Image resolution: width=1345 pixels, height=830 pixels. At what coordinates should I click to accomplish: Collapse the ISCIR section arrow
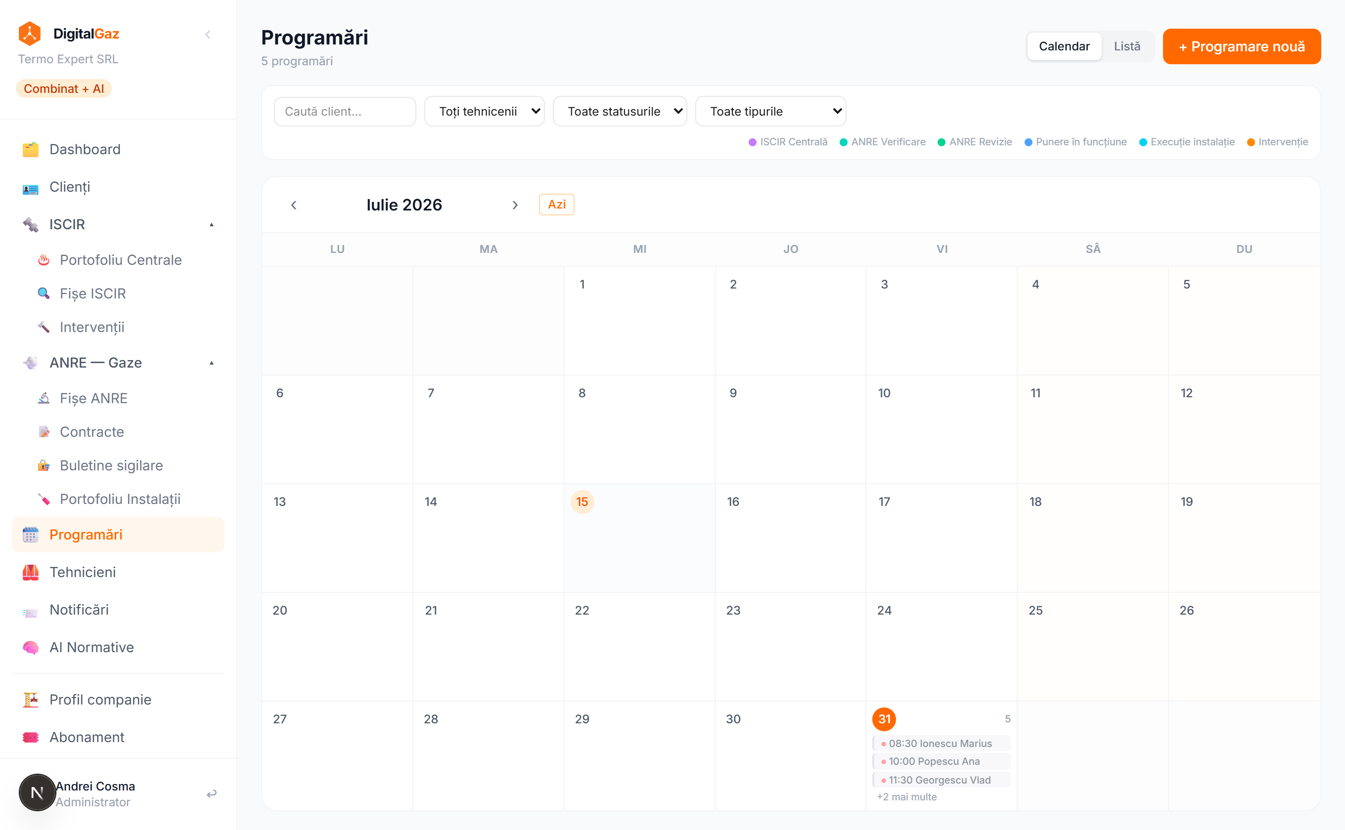tap(212, 224)
